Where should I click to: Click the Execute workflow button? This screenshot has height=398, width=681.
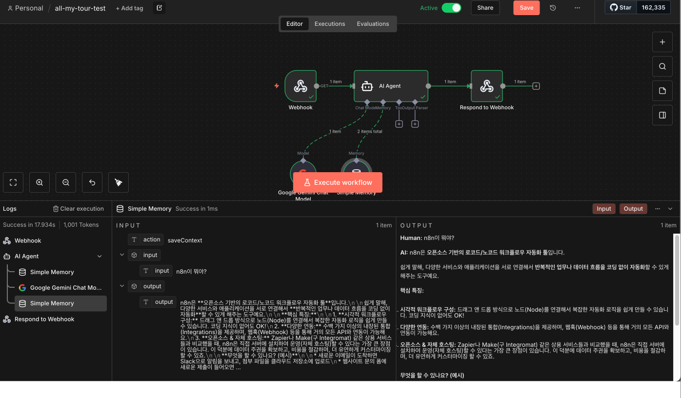point(338,182)
